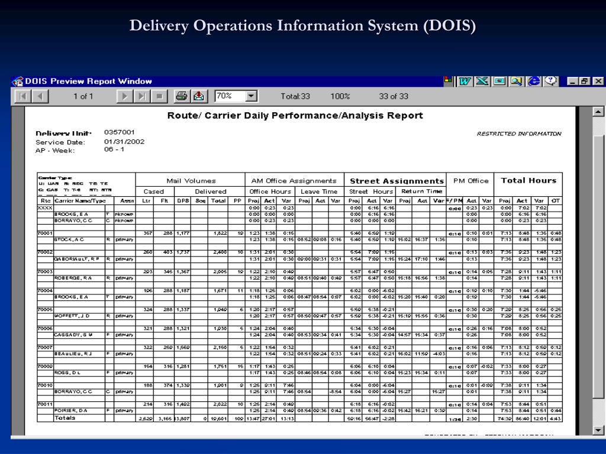Click the page indicator '1 of 1'
The height and width of the screenshot is (454, 606).
click(83, 96)
